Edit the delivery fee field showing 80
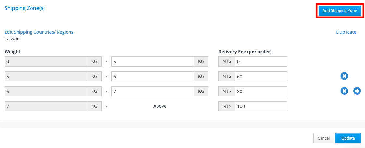This screenshot has height=148, width=365. pos(261,92)
